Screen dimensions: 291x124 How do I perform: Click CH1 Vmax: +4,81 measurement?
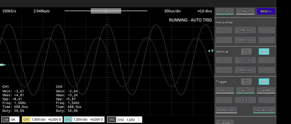(13, 95)
